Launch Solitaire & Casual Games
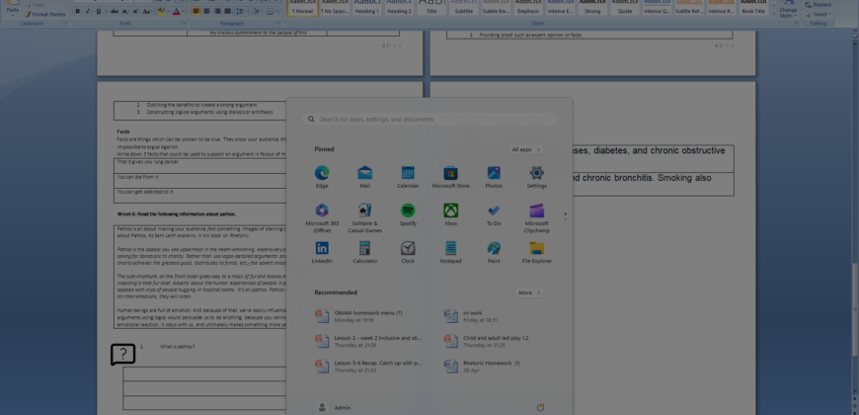The width and height of the screenshot is (859, 415). pyautogui.click(x=365, y=218)
